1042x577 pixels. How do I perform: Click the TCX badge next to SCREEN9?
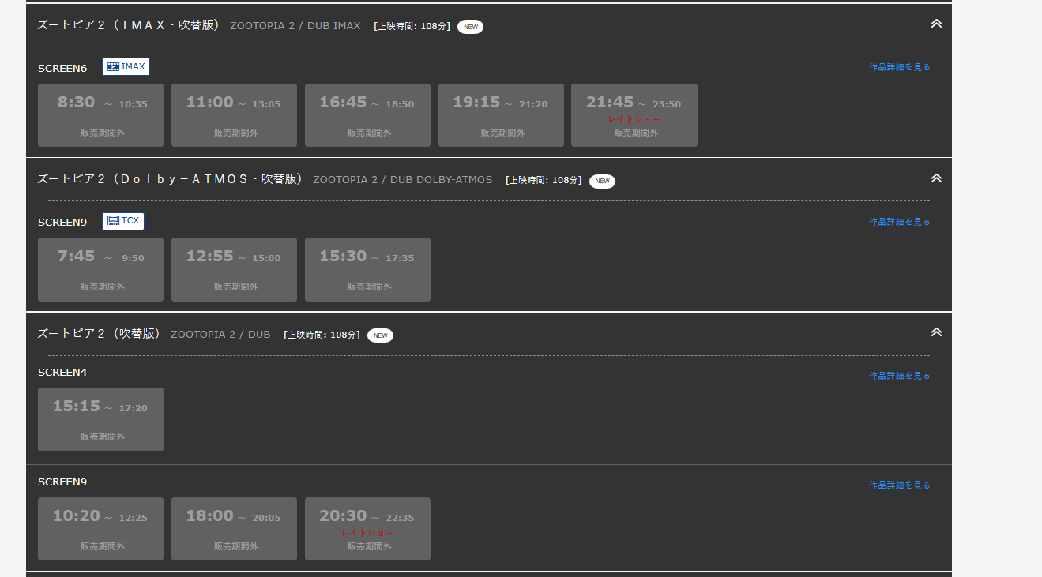click(123, 221)
